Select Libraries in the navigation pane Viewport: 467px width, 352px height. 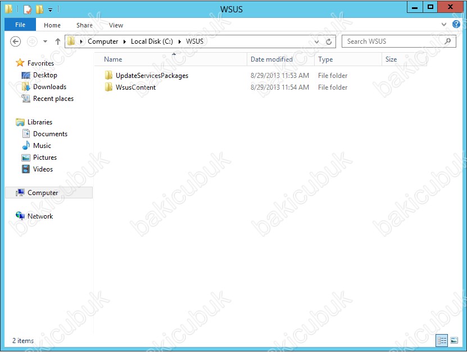(x=39, y=122)
